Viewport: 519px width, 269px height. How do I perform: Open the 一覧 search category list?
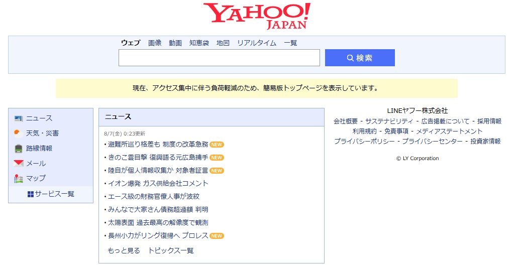click(x=290, y=43)
